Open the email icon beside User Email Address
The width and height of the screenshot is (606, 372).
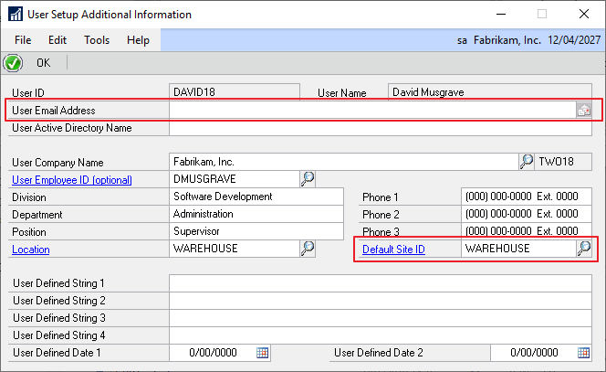[584, 111]
